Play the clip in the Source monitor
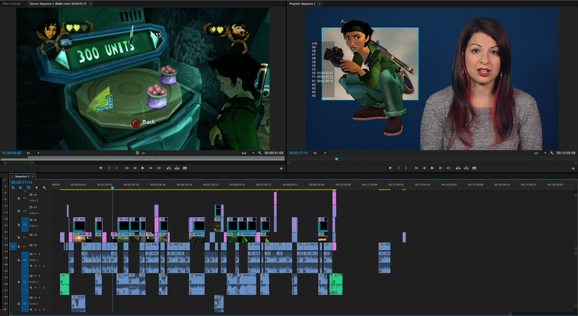The width and height of the screenshot is (578, 316). coord(143,168)
